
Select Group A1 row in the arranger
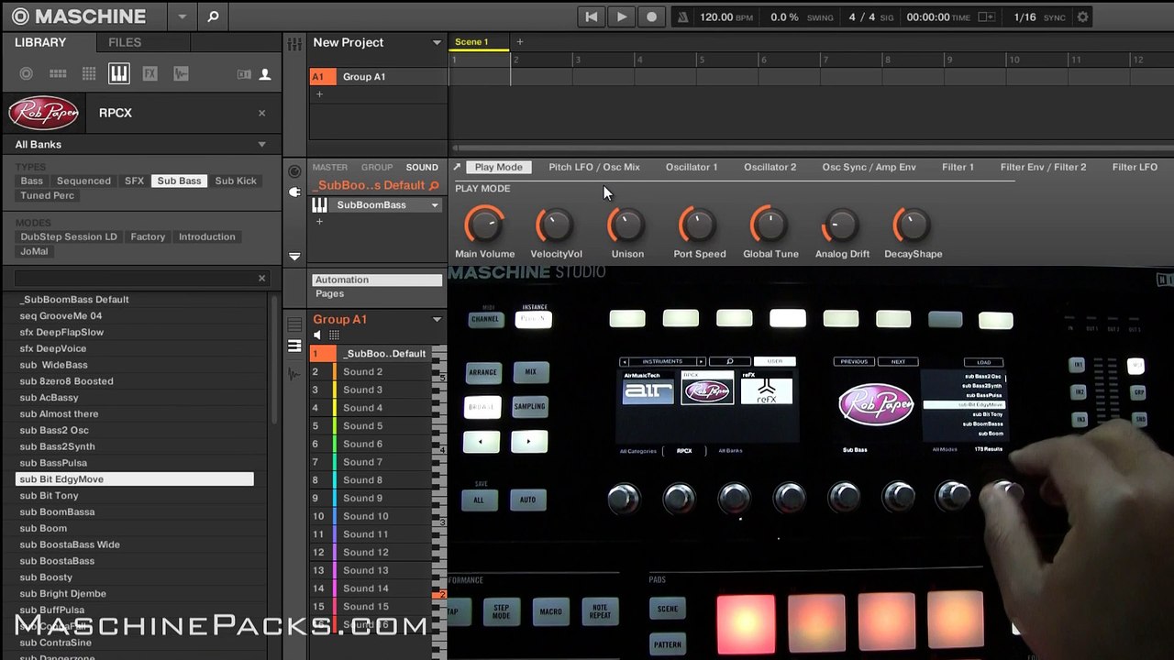click(378, 77)
